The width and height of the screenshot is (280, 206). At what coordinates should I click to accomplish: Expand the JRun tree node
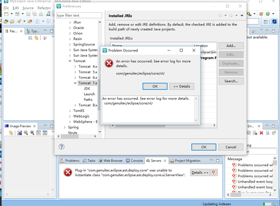70,22
